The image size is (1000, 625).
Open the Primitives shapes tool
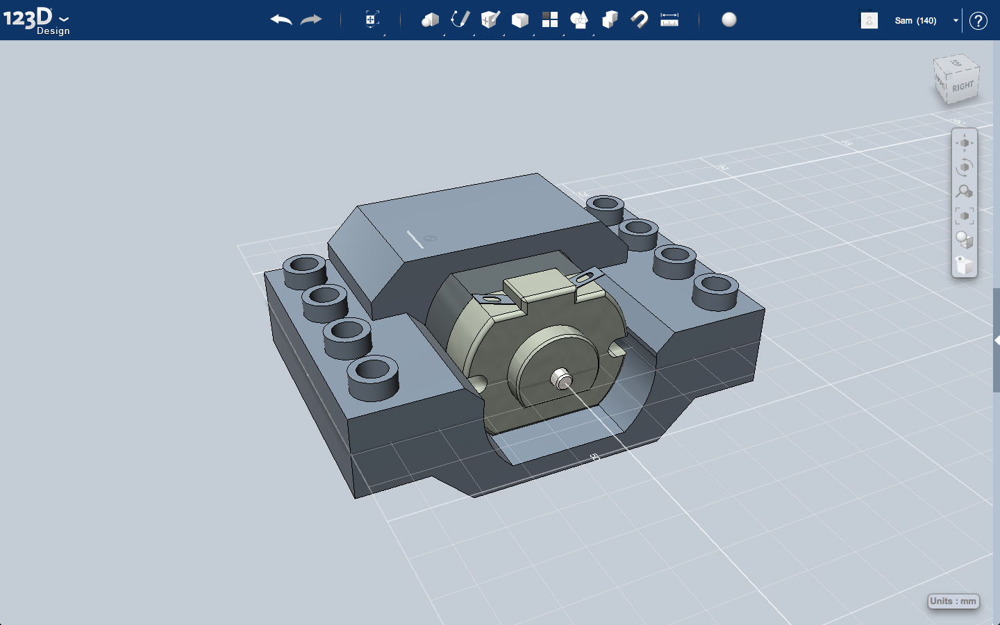[x=431, y=20]
